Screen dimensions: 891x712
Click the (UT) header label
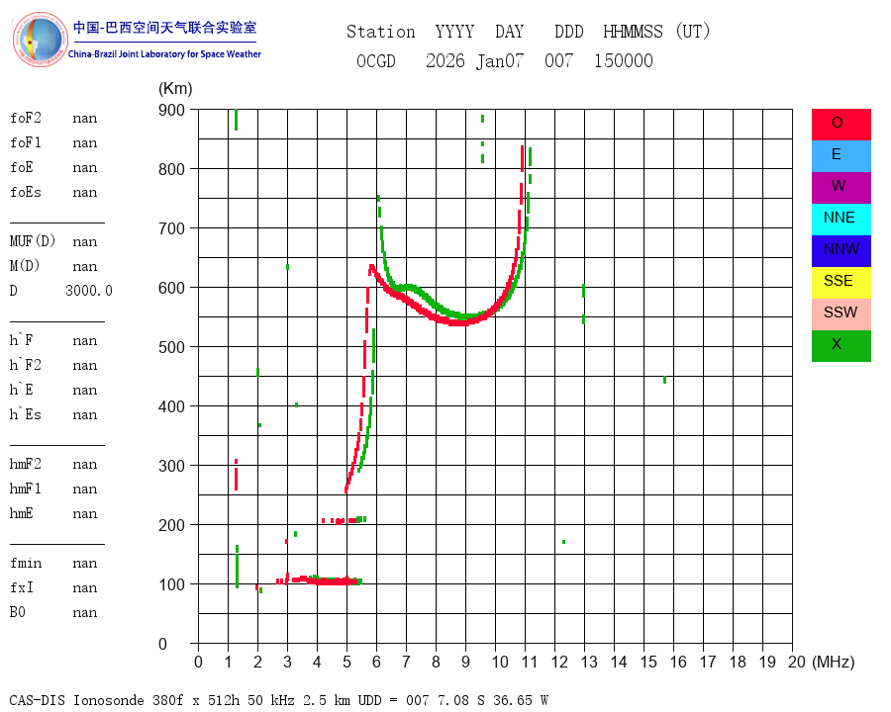[x=693, y=32]
